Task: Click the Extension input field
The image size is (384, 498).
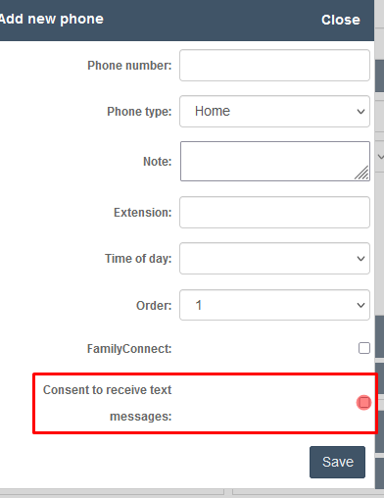Action: (274, 213)
